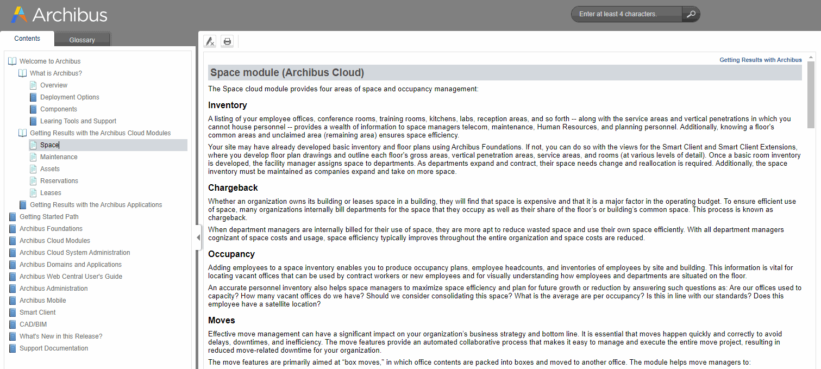Click inside the search text box

625,14
